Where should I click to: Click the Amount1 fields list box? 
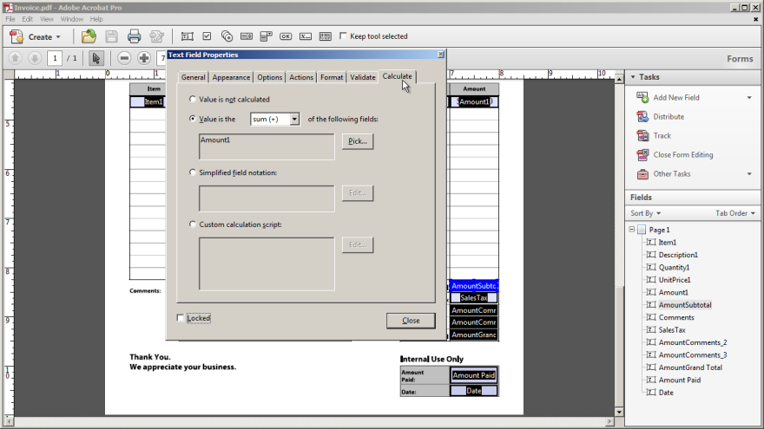[x=267, y=146]
